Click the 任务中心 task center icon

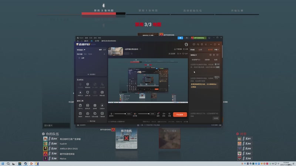tap(80, 106)
